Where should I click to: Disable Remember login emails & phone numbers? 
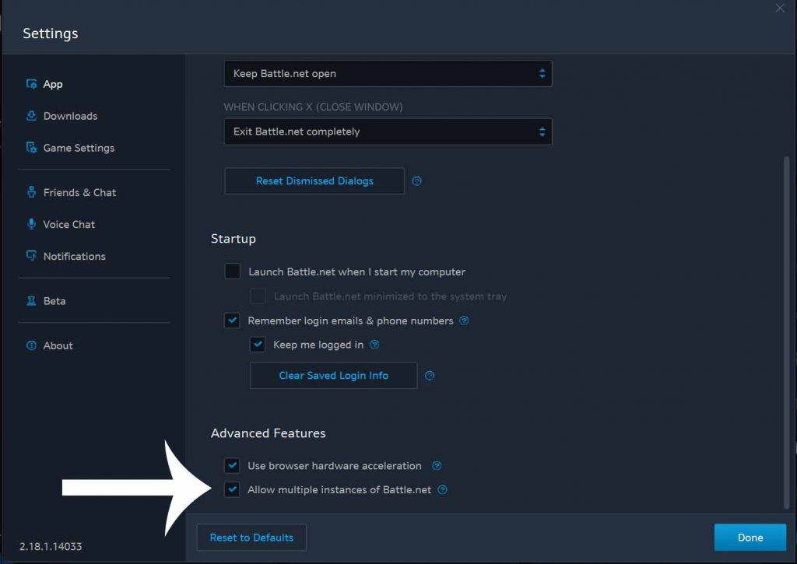pos(232,320)
